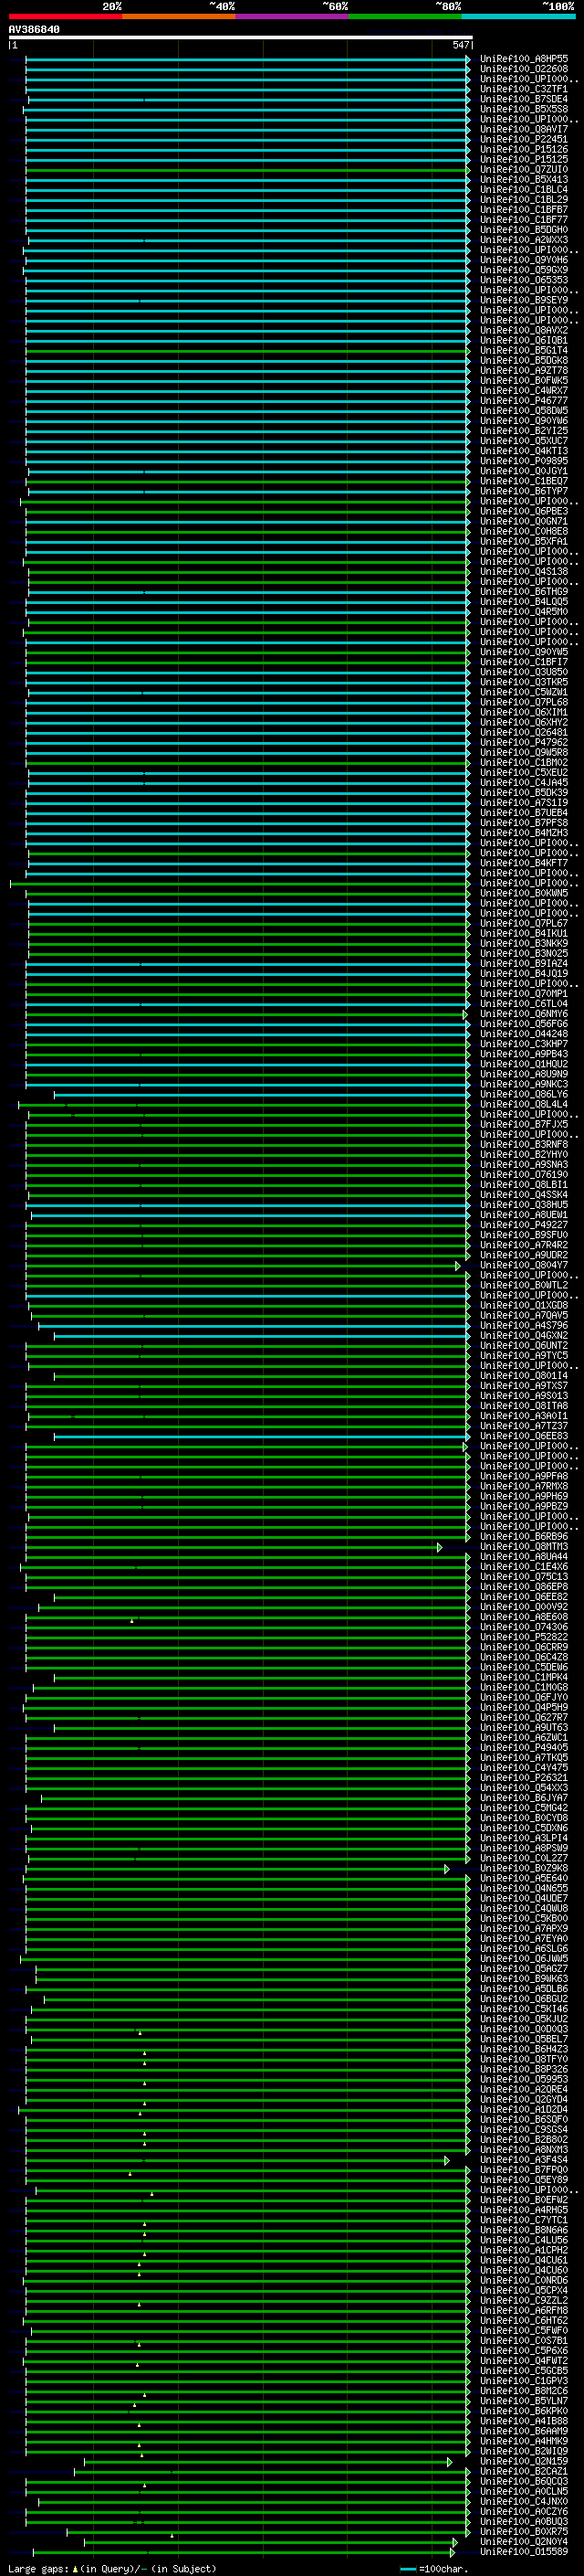Open the UniRef100_Q4FWT2 hit
Viewport: 584px width, 2576px height.
coord(524,2361)
